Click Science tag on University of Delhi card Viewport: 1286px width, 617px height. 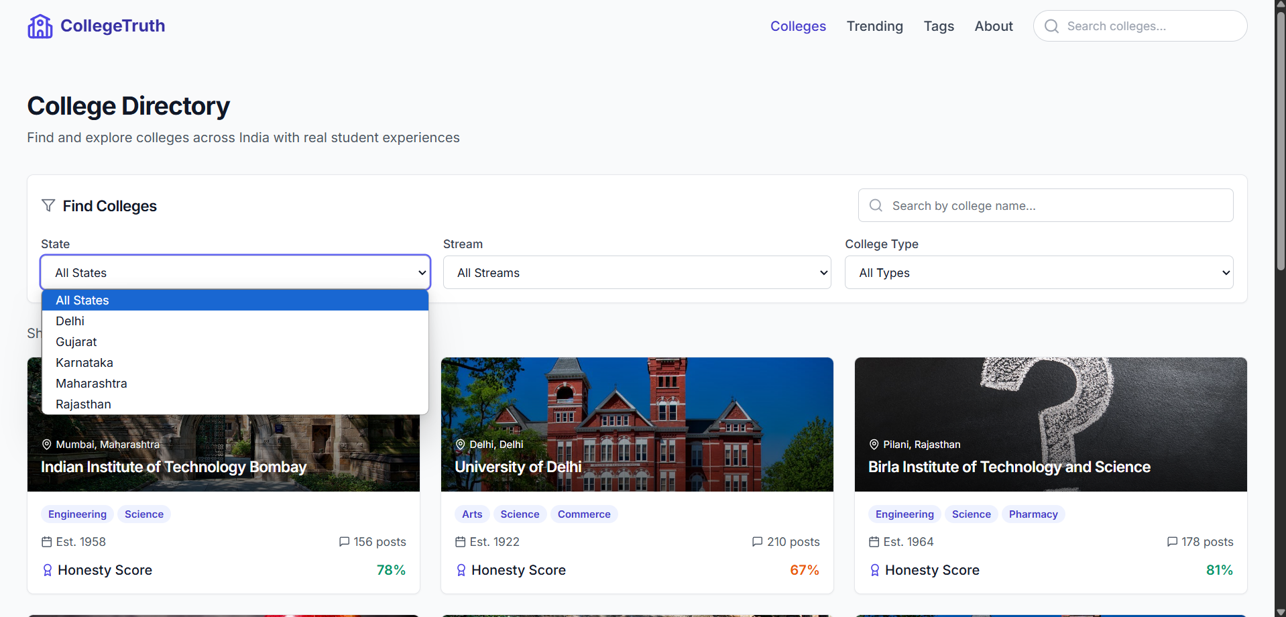point(520,514)
